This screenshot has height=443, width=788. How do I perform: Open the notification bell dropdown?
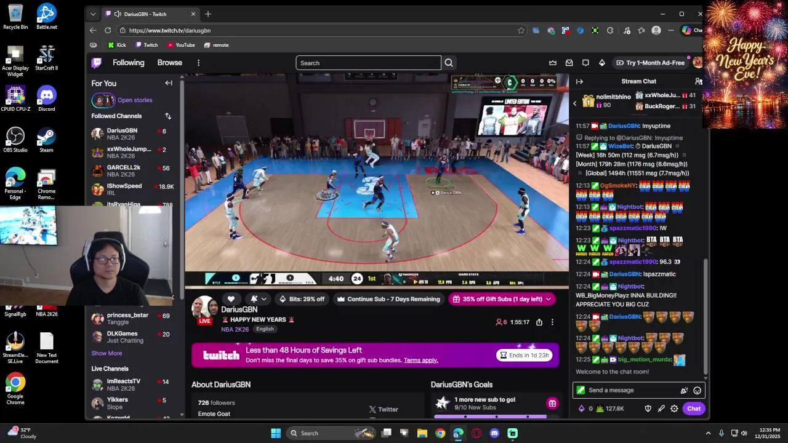pyautogui.click(x=259, y=299)
